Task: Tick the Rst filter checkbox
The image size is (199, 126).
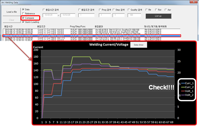Action: click(156, 10)
